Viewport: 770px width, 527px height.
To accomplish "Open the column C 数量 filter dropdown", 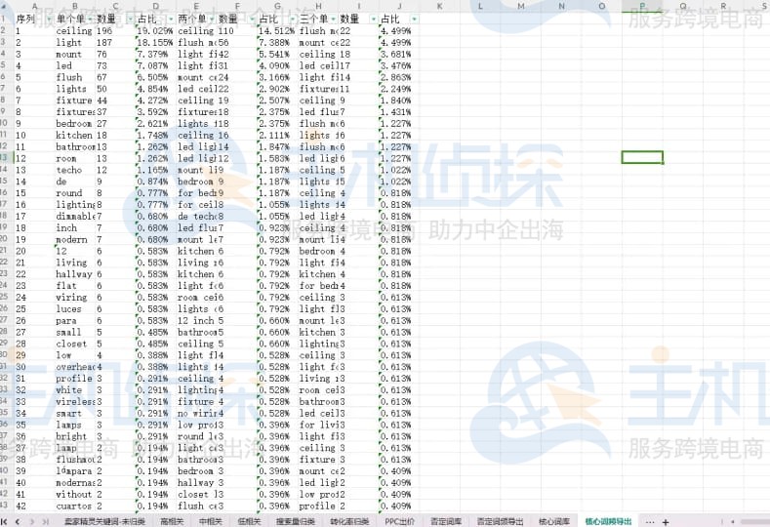I will click(x=130, y=19).
